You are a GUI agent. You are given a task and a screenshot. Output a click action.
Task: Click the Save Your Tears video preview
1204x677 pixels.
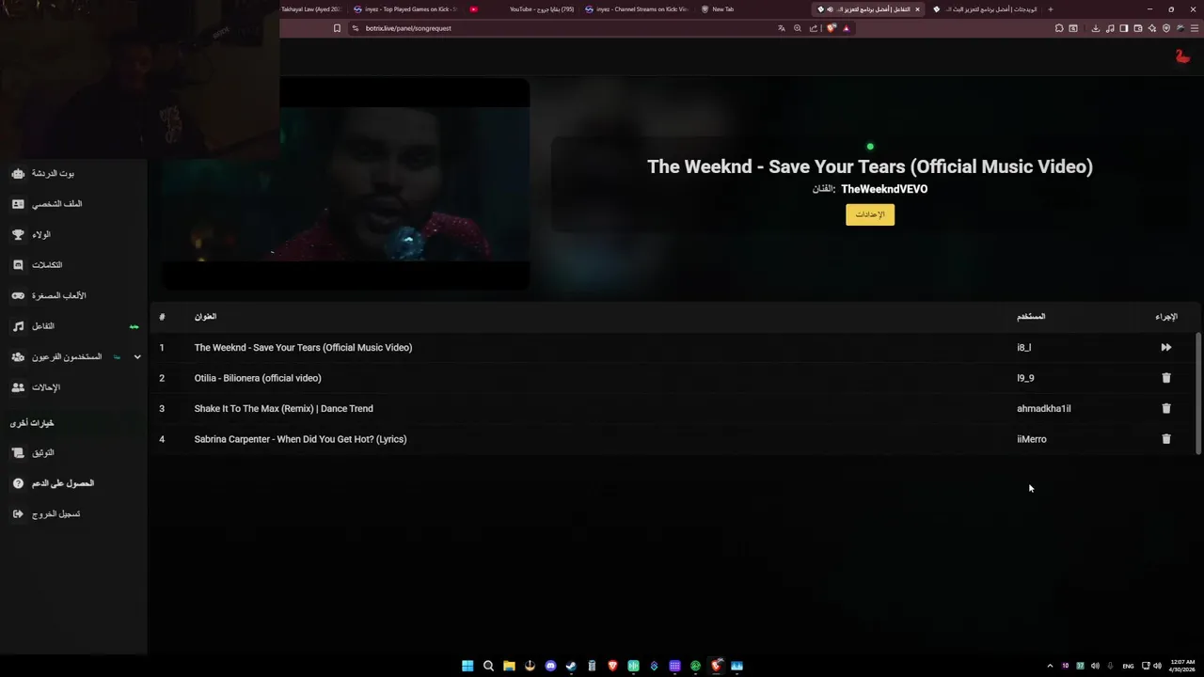pos(344,183)
